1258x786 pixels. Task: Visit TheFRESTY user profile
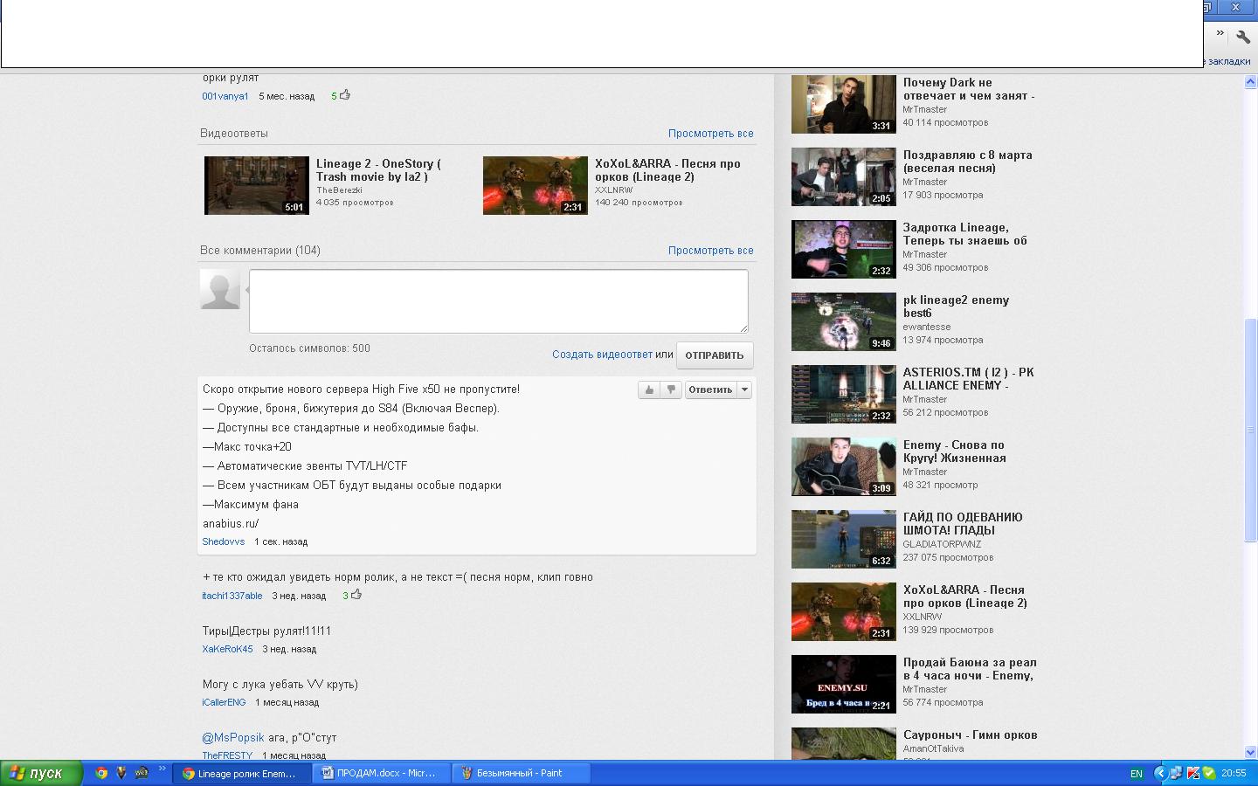[x=227, y=755]
